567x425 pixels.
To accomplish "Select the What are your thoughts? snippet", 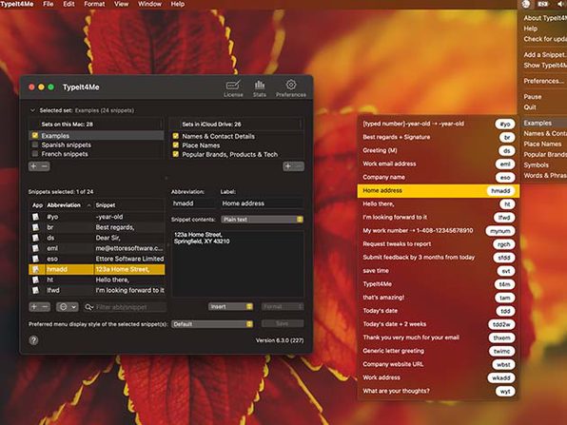I will click(439, 391).
